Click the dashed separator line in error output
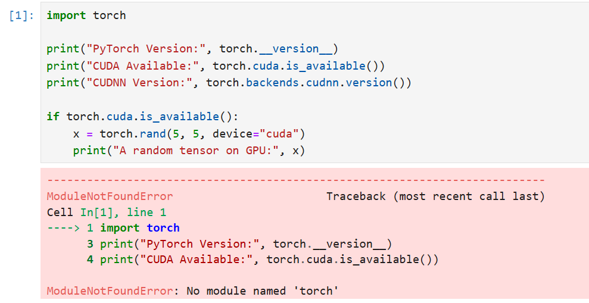 (295, 180)
